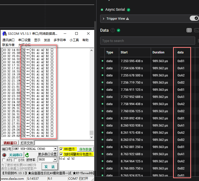
Task: Enable the RTS checkbox
Action: 4,160
